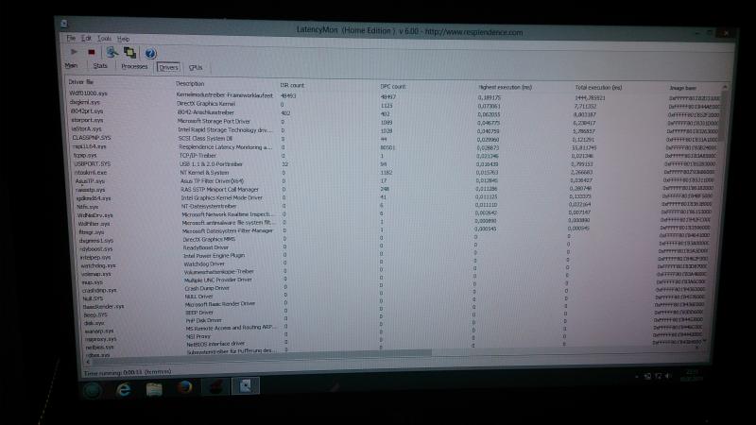
Task: Launch Firefox from the taskbar
Action: pyautogui.click(x=184, y=387)
